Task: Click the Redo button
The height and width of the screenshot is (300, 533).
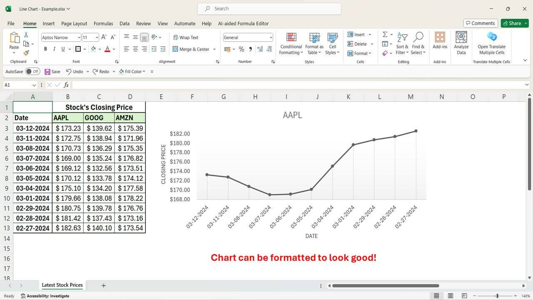Action: click(x=101, y=72)
